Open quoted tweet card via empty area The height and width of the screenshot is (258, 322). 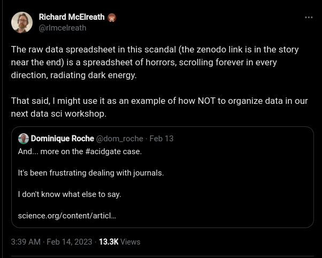241,203
